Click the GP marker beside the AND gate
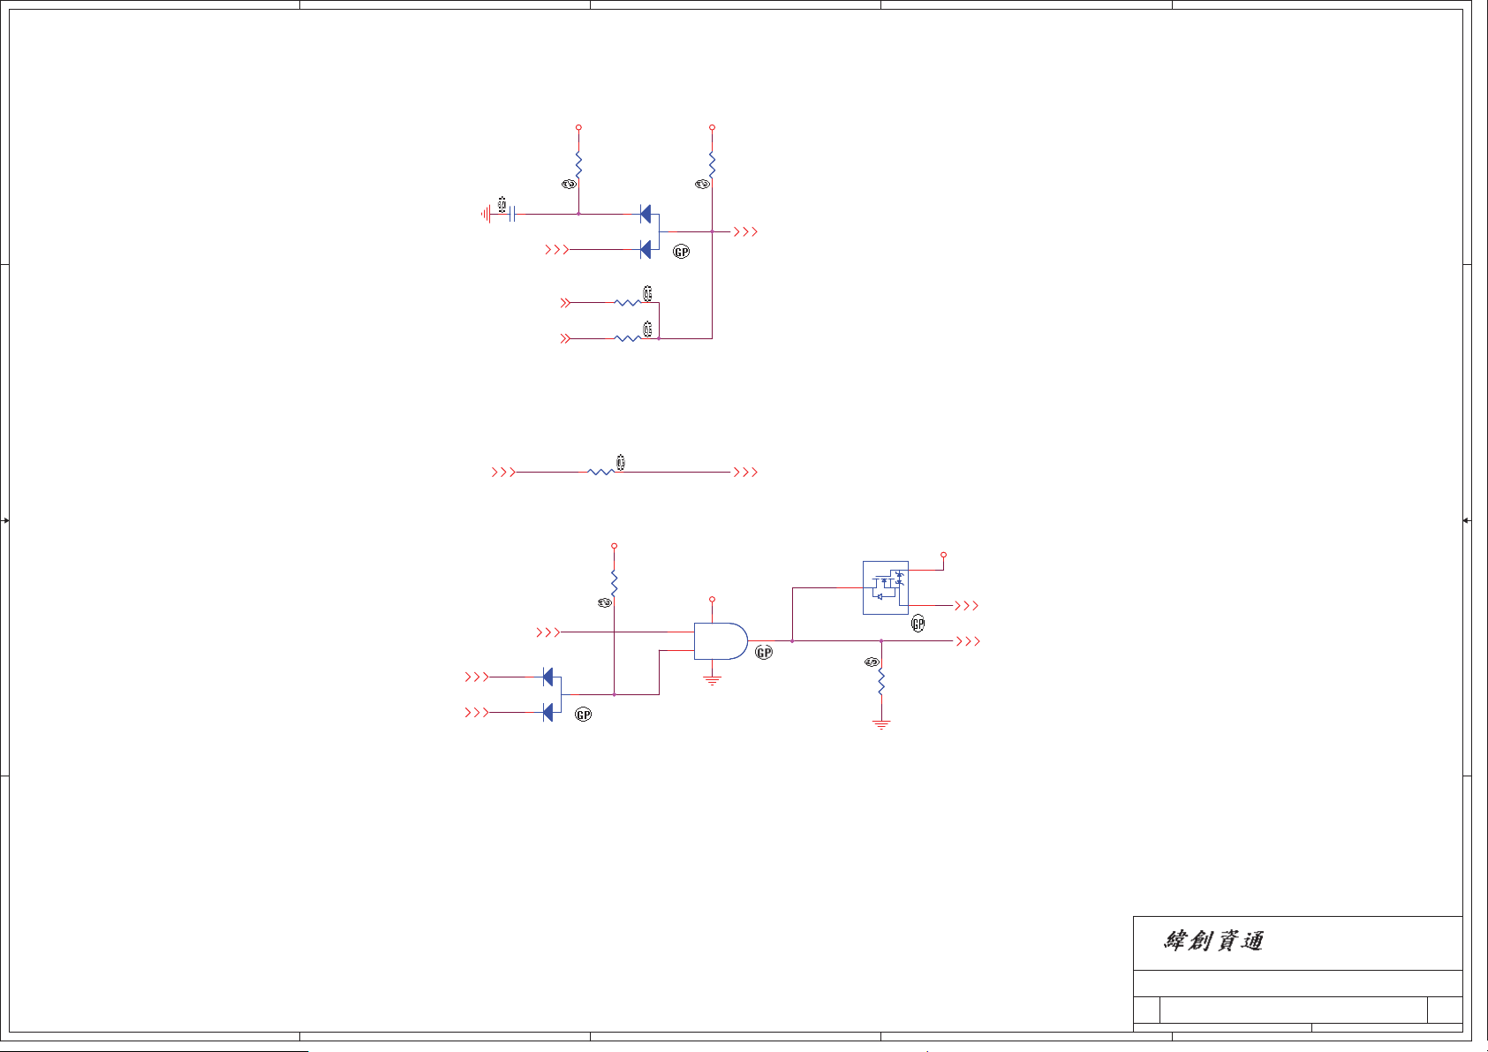 coord(764,653)
